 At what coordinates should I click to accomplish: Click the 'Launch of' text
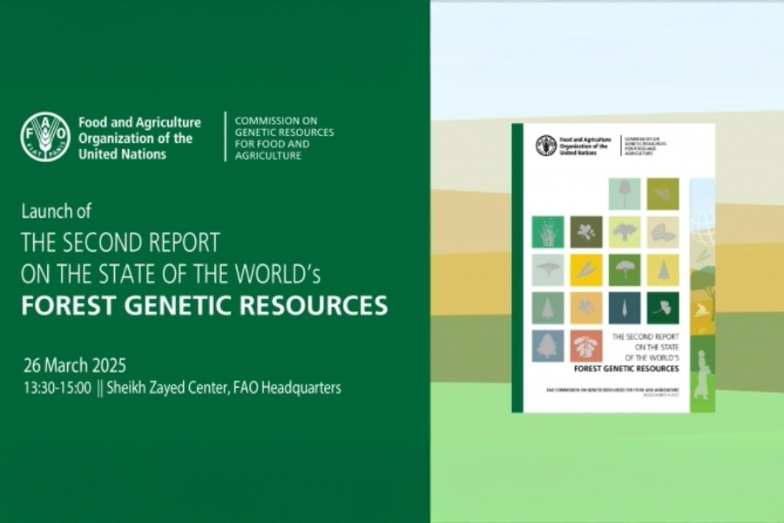pyautogui.click(x=56, y=211)
